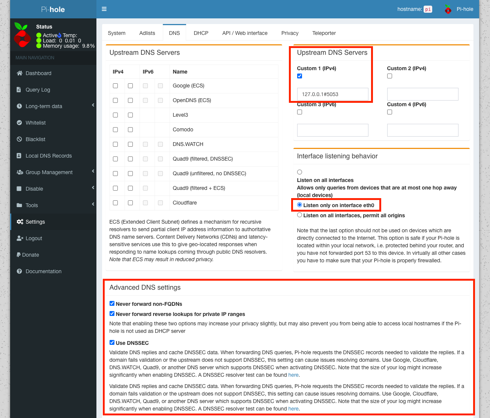Image resolution: width=490 pixels, height=418 pixels.
Task: Click the hostname 'pi' badge
Action: point(428,9)
